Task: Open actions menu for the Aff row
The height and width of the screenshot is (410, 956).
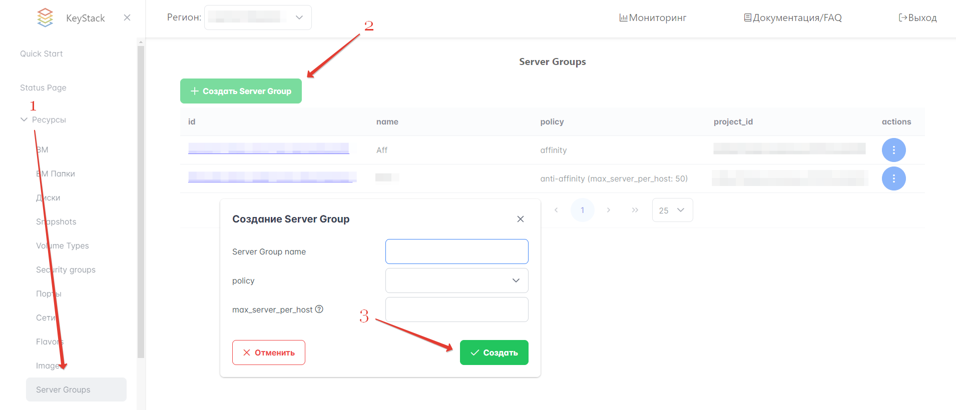Action: point(893,150)
